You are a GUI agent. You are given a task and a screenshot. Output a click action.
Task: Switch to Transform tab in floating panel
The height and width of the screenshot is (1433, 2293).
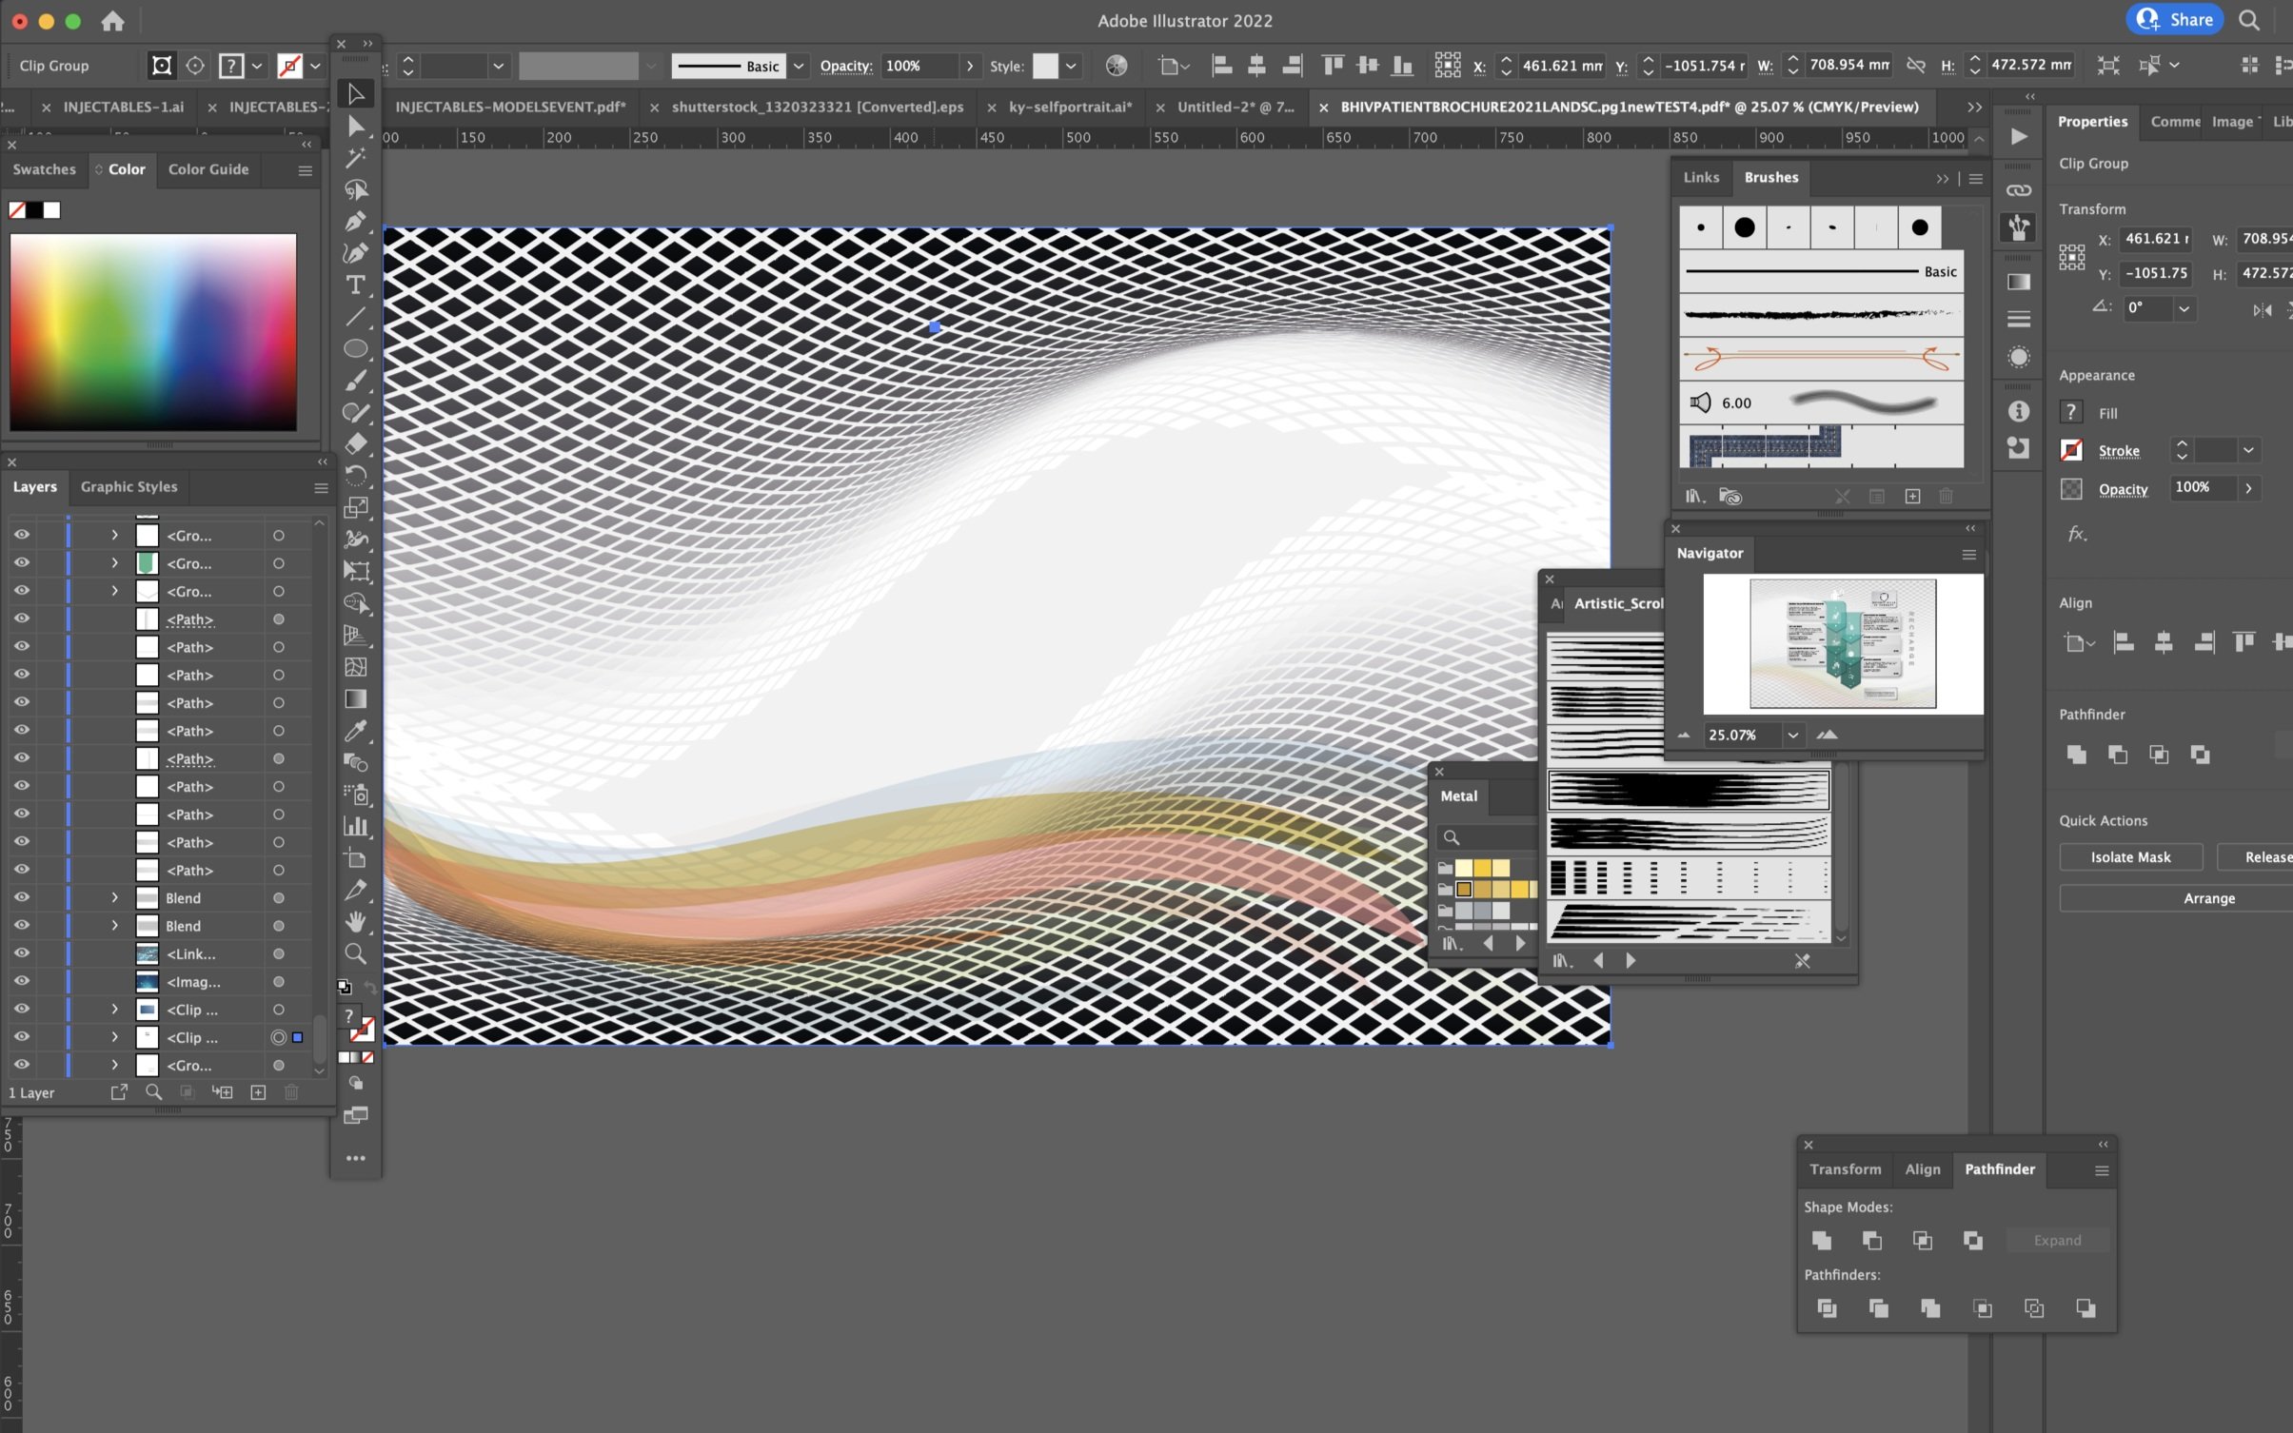(x=1845, y=1168)
